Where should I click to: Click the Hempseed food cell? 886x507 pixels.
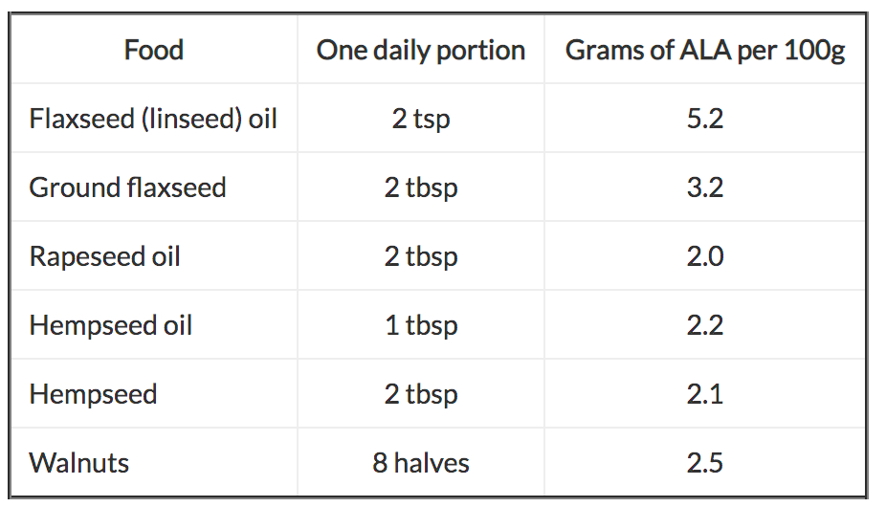tap(93, 394)
